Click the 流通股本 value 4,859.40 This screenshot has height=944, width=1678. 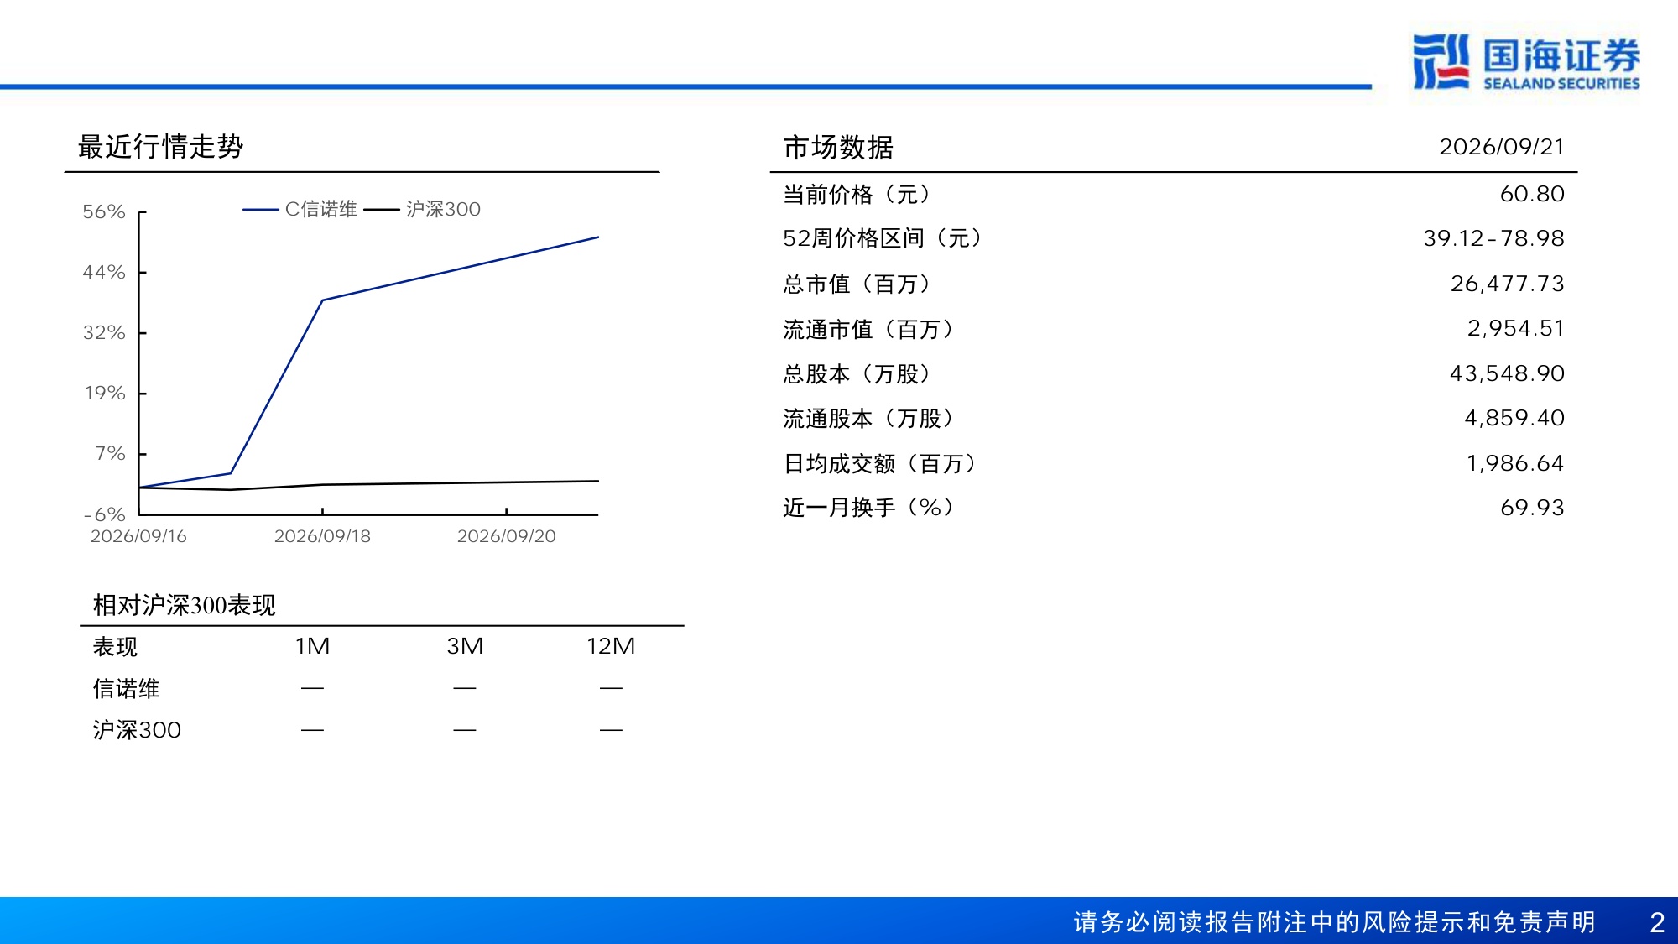pos(1514,418)
